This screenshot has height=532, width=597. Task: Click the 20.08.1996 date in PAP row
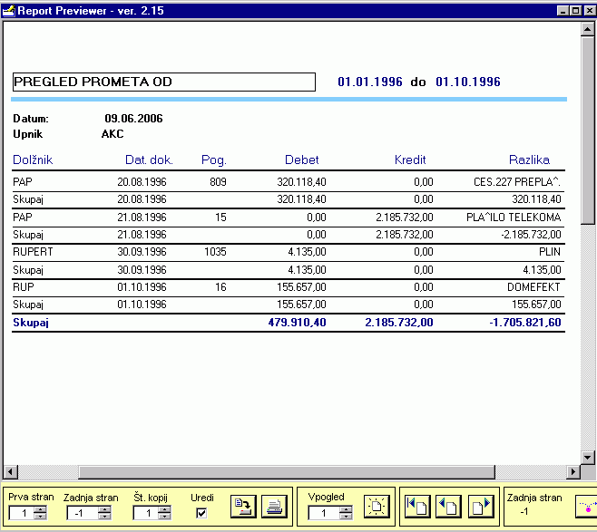coord(142,182)
